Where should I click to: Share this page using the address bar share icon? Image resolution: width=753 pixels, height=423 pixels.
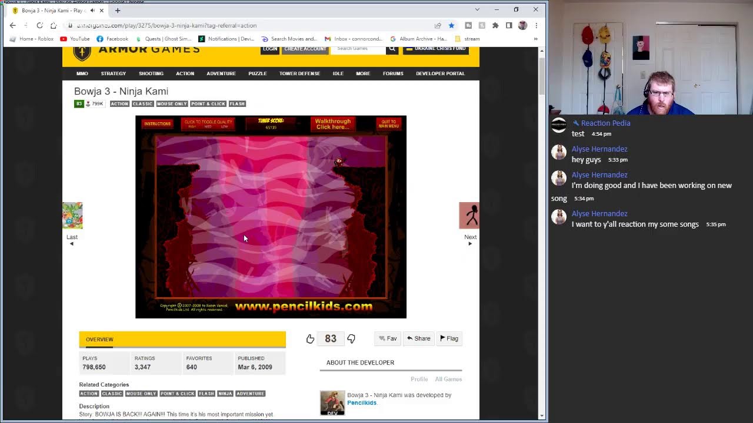[438, 25]
